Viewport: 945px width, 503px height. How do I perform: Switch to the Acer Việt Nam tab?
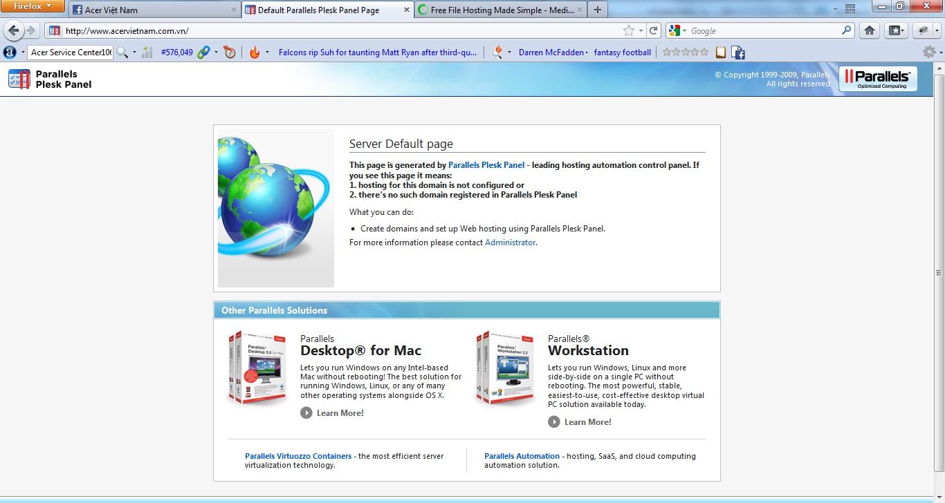click(155, 10)
